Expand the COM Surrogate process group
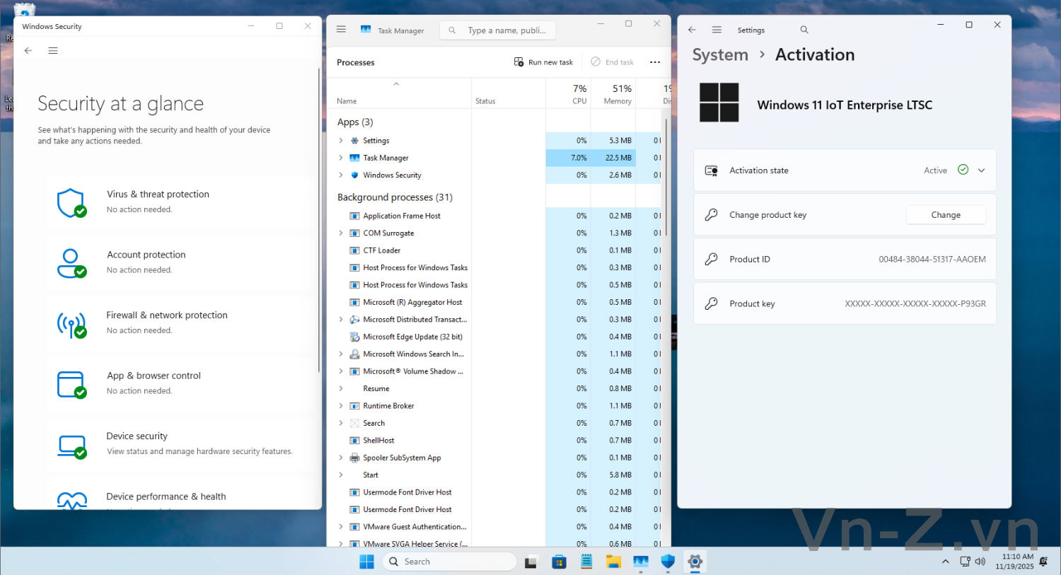 341,233
